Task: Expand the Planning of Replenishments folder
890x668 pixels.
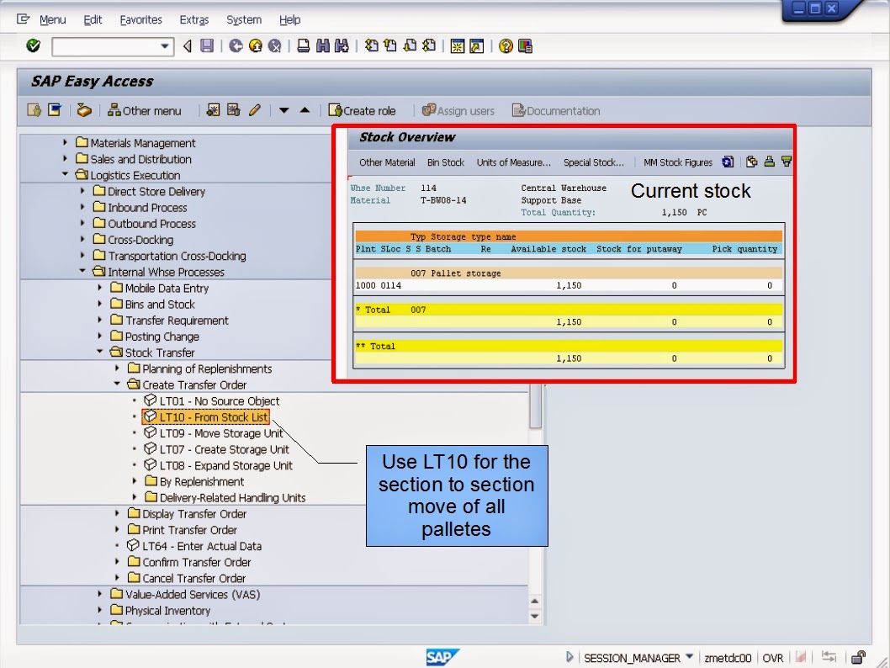Action: (x=117, y=368)
